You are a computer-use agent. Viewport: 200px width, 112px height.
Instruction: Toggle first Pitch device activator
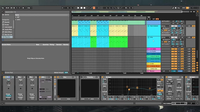(4, 77)
